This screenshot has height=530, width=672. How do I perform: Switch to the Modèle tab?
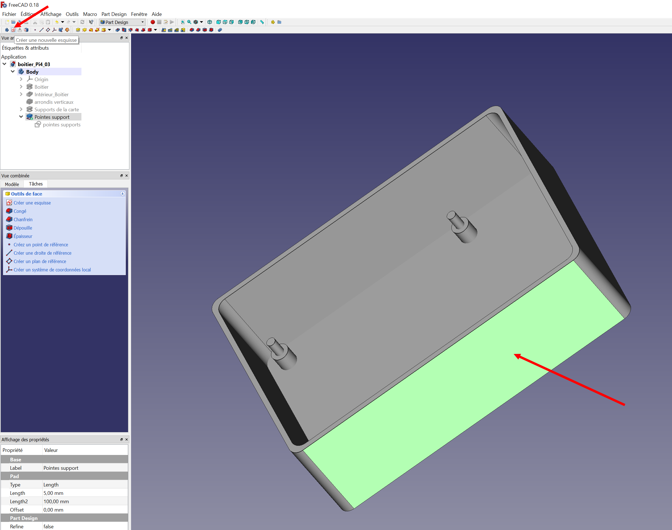coord(12,184)
